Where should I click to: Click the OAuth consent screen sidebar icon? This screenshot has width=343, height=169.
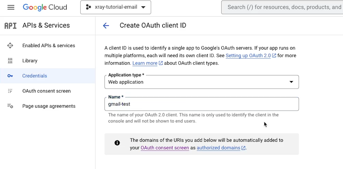(x=10, y=91)
